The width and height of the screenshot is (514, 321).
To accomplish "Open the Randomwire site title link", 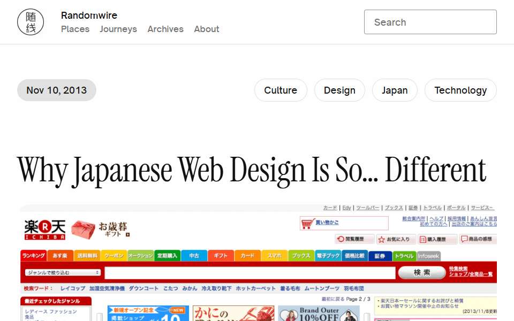I will (x=89, y=16).
